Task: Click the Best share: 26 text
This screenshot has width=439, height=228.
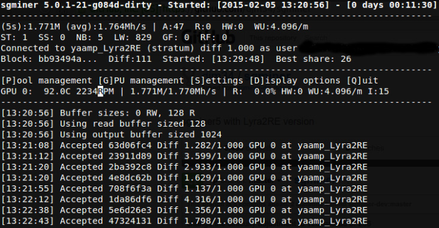Action: pyautogui.click(x=313, y=59)
